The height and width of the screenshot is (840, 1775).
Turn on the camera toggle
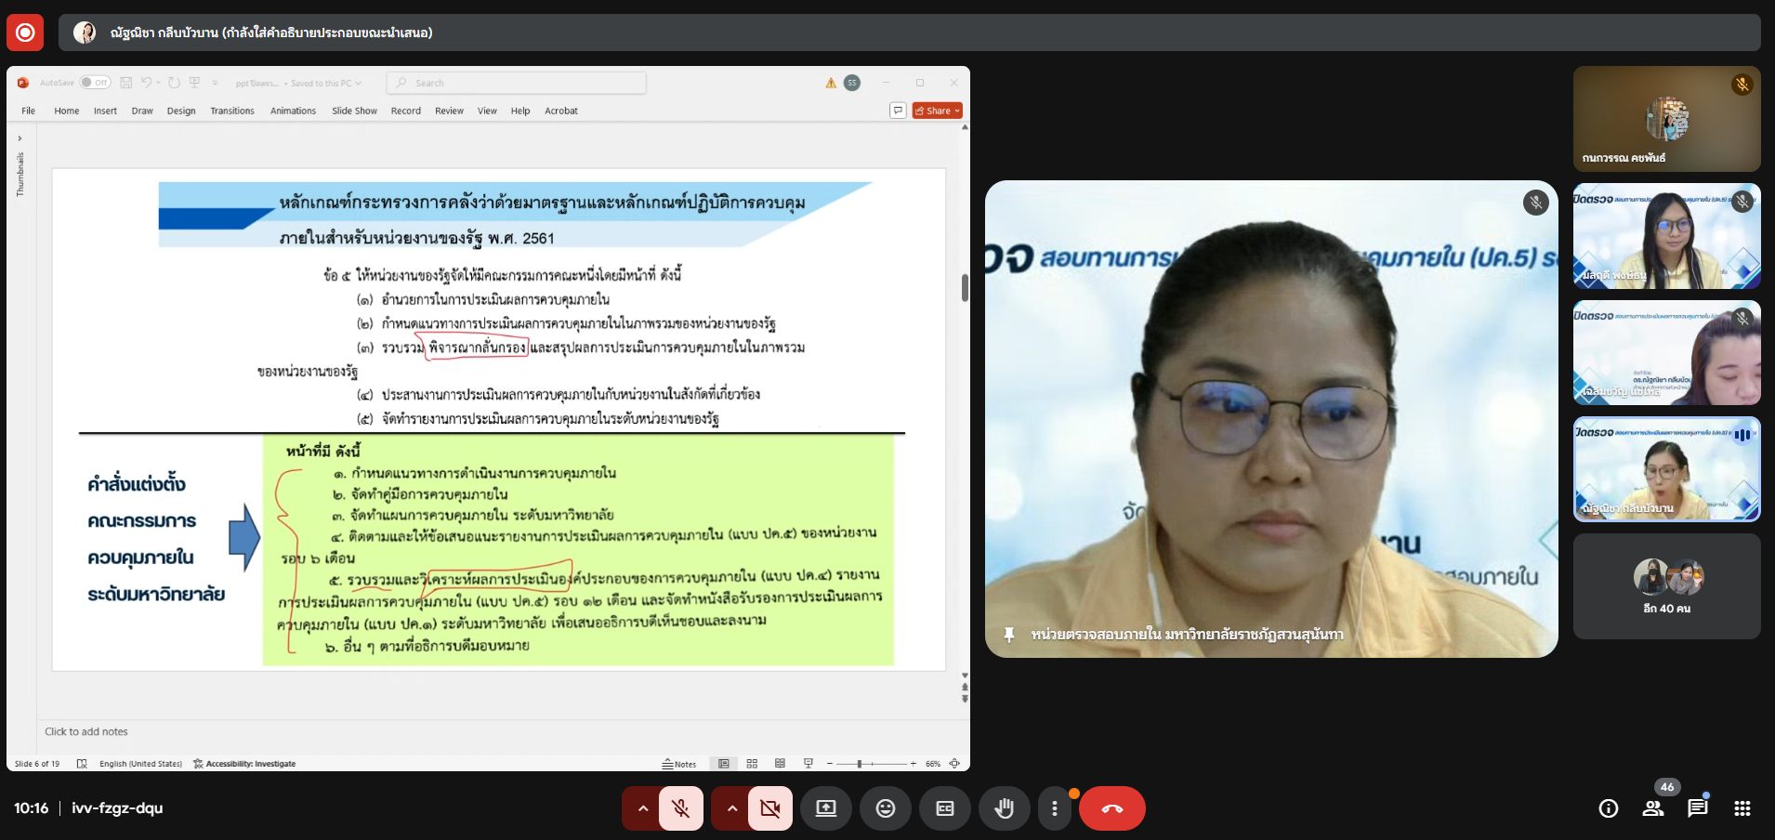770,808
